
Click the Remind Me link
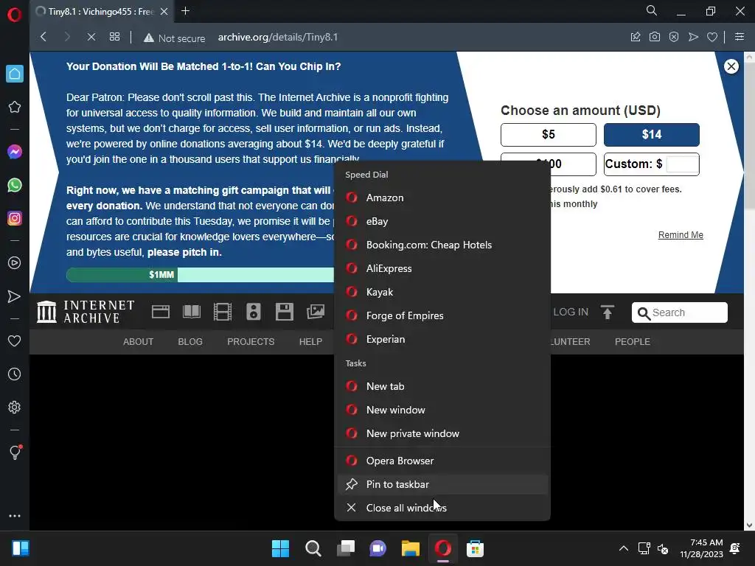click(x=681, y=235)
